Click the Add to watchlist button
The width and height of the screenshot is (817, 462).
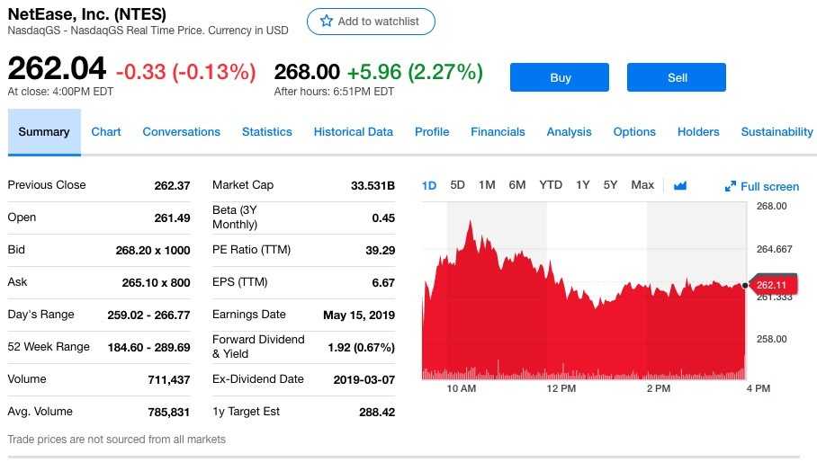coord(371,22)
